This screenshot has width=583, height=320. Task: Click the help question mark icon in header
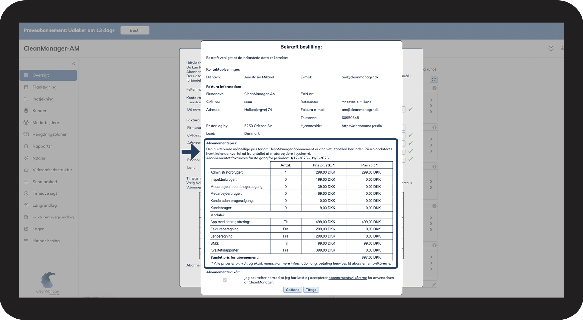tap(551, 48)
